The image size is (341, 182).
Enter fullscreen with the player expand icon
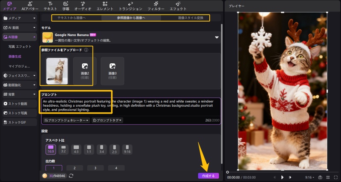pos(336,177)
